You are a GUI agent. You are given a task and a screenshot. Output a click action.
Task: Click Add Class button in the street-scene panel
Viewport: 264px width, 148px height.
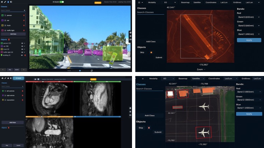(13, 34)
